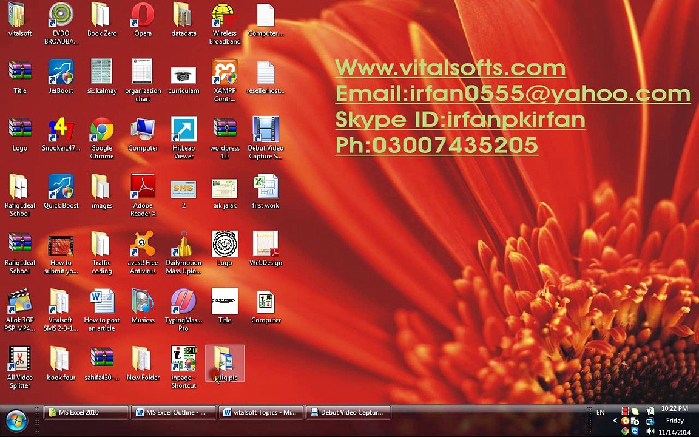Image resolution: width=699 pixels, height=437 pixels.
Task: Select the resellerhost text file
Action: coord(266,76)
